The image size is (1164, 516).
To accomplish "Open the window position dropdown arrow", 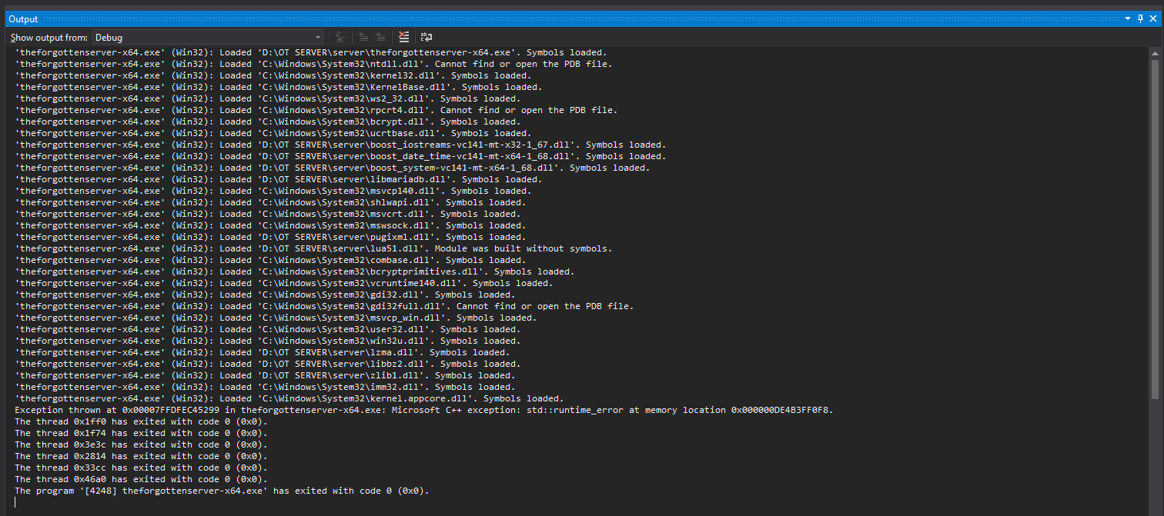I will point(1128,18).
